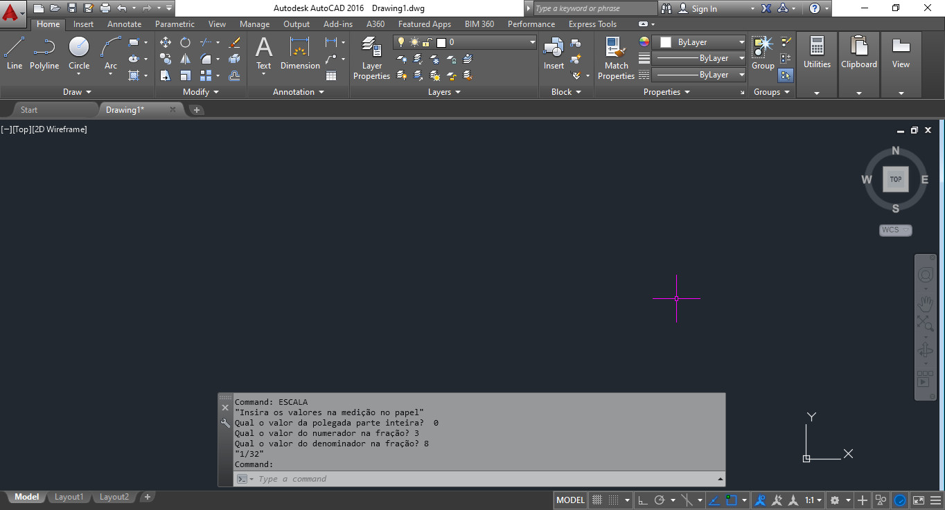This screenshot has height=510, width=945.
Task: Click the object color wheel icon
Action: click(644, 42)
